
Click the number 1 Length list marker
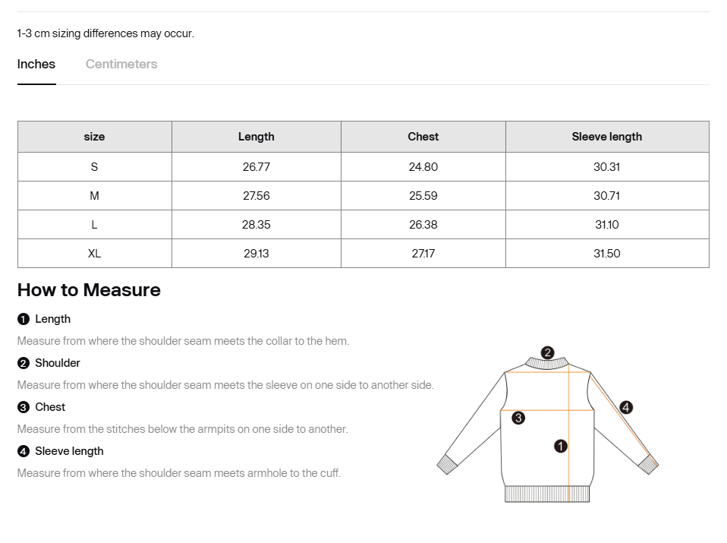tap(24, 319)
